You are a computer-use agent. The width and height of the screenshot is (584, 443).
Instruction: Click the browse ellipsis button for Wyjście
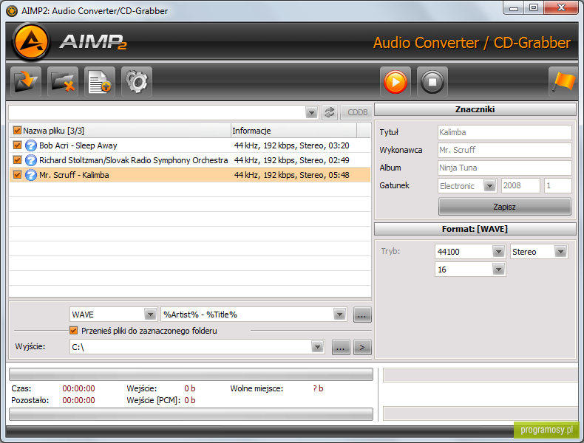coord(341,348)
